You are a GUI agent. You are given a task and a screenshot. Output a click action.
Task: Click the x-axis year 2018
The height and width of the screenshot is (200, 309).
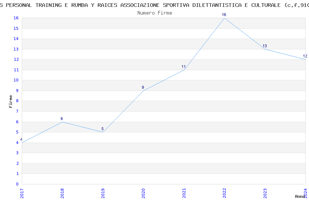tap(62, 193)
